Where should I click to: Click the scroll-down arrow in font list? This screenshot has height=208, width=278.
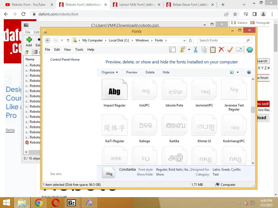point(253,163)
